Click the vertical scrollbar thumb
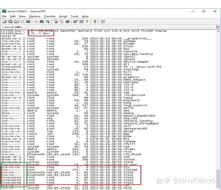 (x=218, y=179)
